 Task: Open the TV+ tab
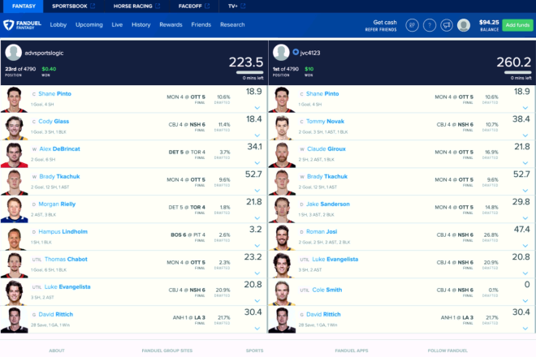click(233, 6)
